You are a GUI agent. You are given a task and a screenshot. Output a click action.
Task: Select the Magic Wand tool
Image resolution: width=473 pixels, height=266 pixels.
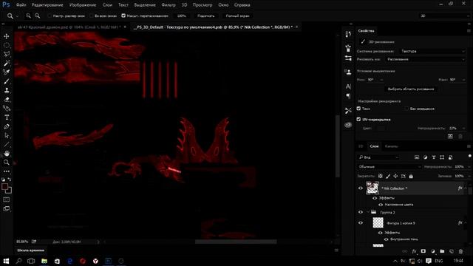[7, 64]
